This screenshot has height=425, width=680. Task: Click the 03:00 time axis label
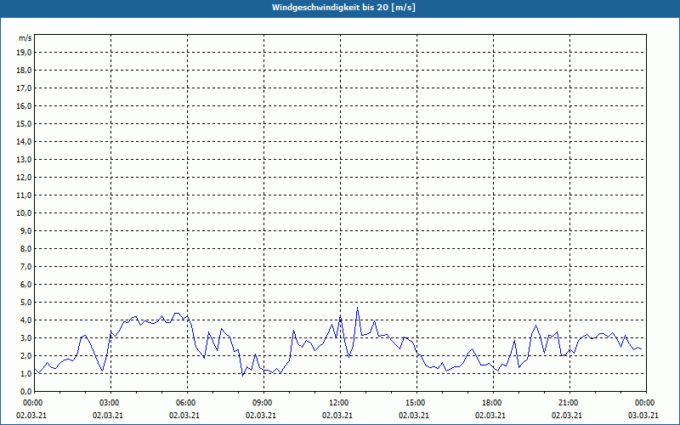pyautogui.click(x=110, y=403)
